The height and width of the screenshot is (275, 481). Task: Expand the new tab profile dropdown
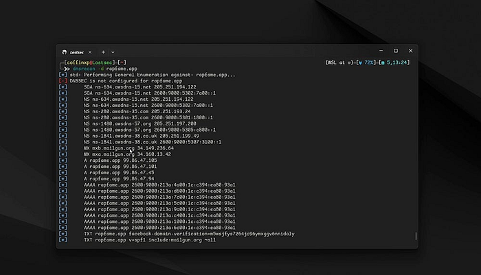pos(113,52)
